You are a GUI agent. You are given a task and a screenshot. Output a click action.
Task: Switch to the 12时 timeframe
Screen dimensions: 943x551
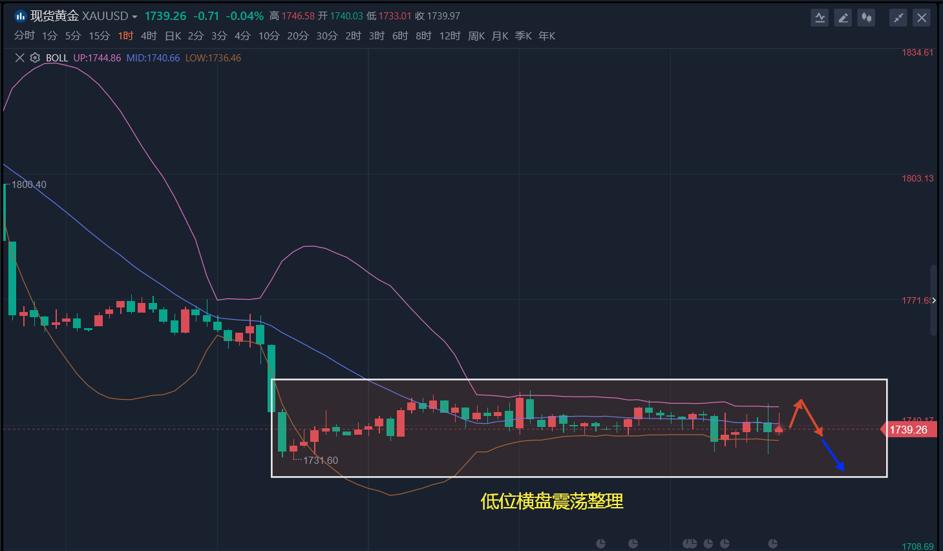click(x=450, y=36)
